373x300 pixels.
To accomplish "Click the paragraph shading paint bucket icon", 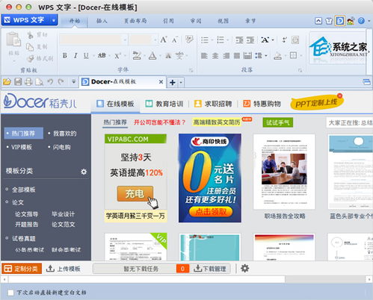I will [277, 55].
